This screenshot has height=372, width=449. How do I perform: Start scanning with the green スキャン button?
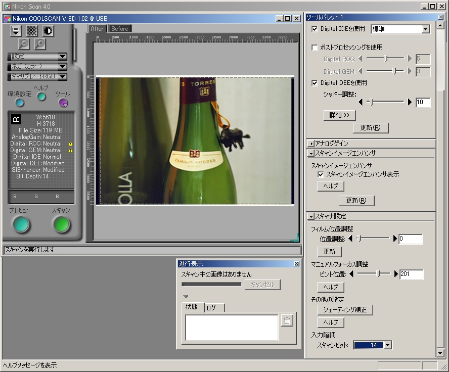(61, 224)
